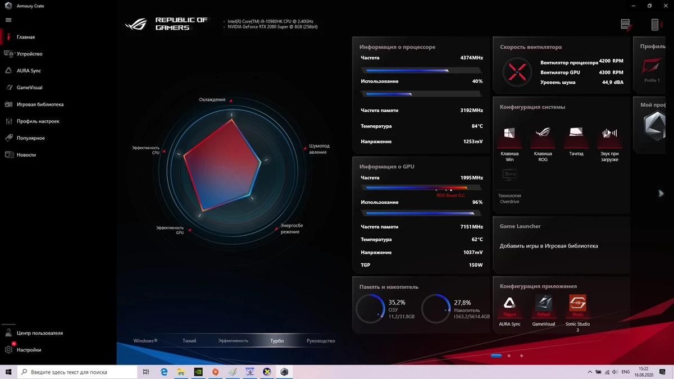Click the Устройство sidebar icon
The height and width of the screenshot is (379, 674).
(8, 54)
